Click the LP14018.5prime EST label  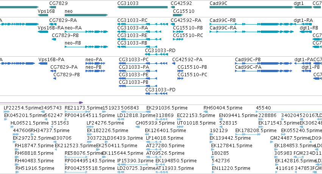pyautogui.click(x=165, y=139)
